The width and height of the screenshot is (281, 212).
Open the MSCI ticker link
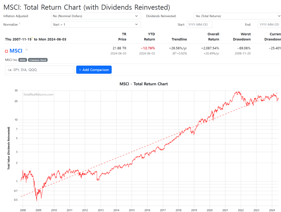[x=16, y=51]
